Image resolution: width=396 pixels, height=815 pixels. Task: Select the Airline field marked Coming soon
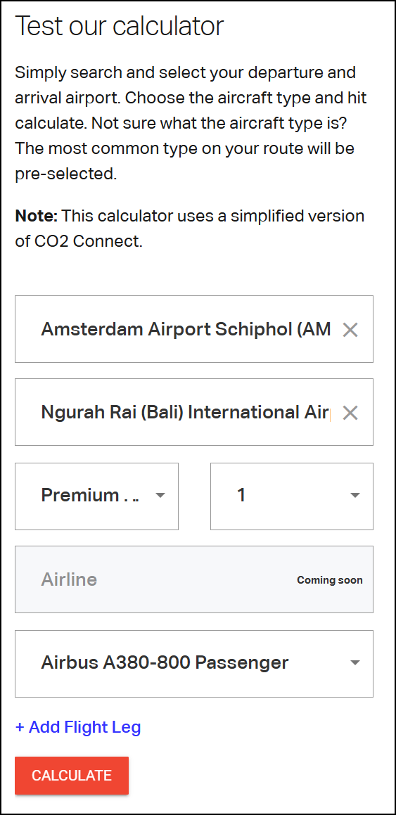[x=194, y=579]
